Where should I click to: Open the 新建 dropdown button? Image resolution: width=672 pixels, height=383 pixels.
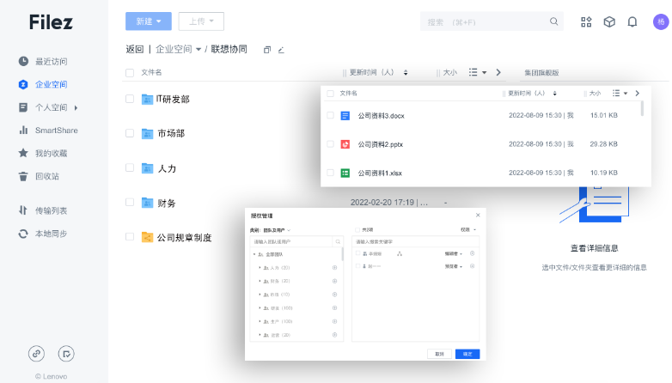pyautogui.click(x=149, y=21)
